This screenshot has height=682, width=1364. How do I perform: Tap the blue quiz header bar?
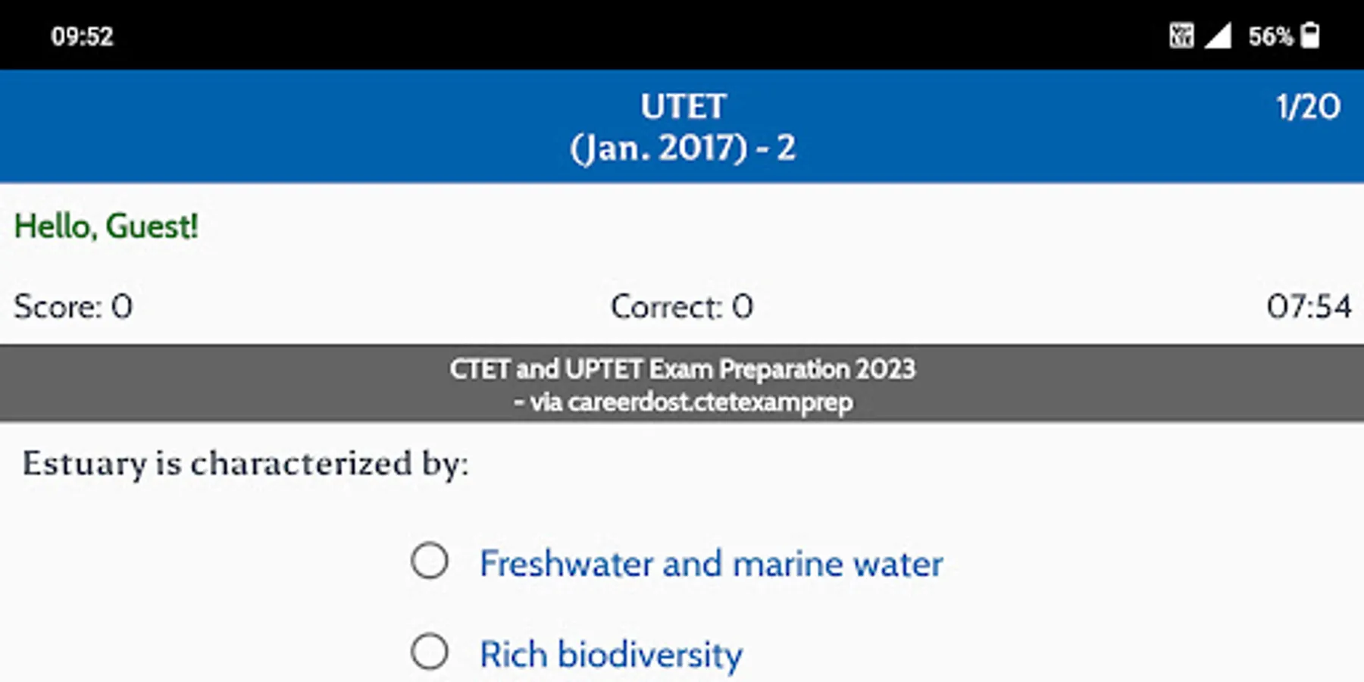[x=303, y=127]
